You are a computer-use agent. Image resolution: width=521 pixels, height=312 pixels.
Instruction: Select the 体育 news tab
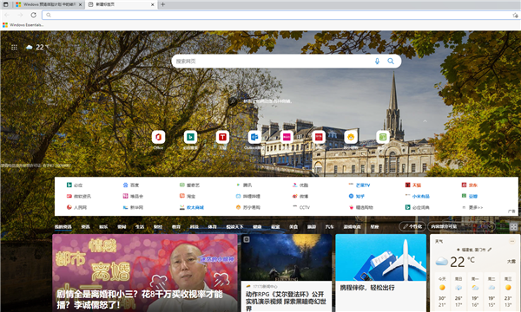coord(212,227)
